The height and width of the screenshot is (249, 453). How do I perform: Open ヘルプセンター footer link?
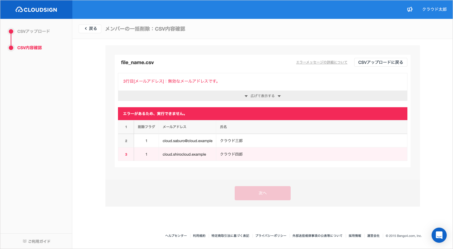(176, 236)
